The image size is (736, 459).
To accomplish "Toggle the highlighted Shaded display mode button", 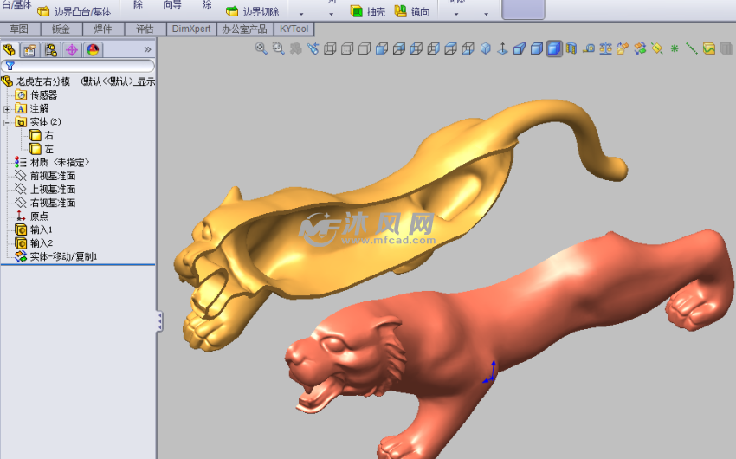I will click(x=554, y=48).
